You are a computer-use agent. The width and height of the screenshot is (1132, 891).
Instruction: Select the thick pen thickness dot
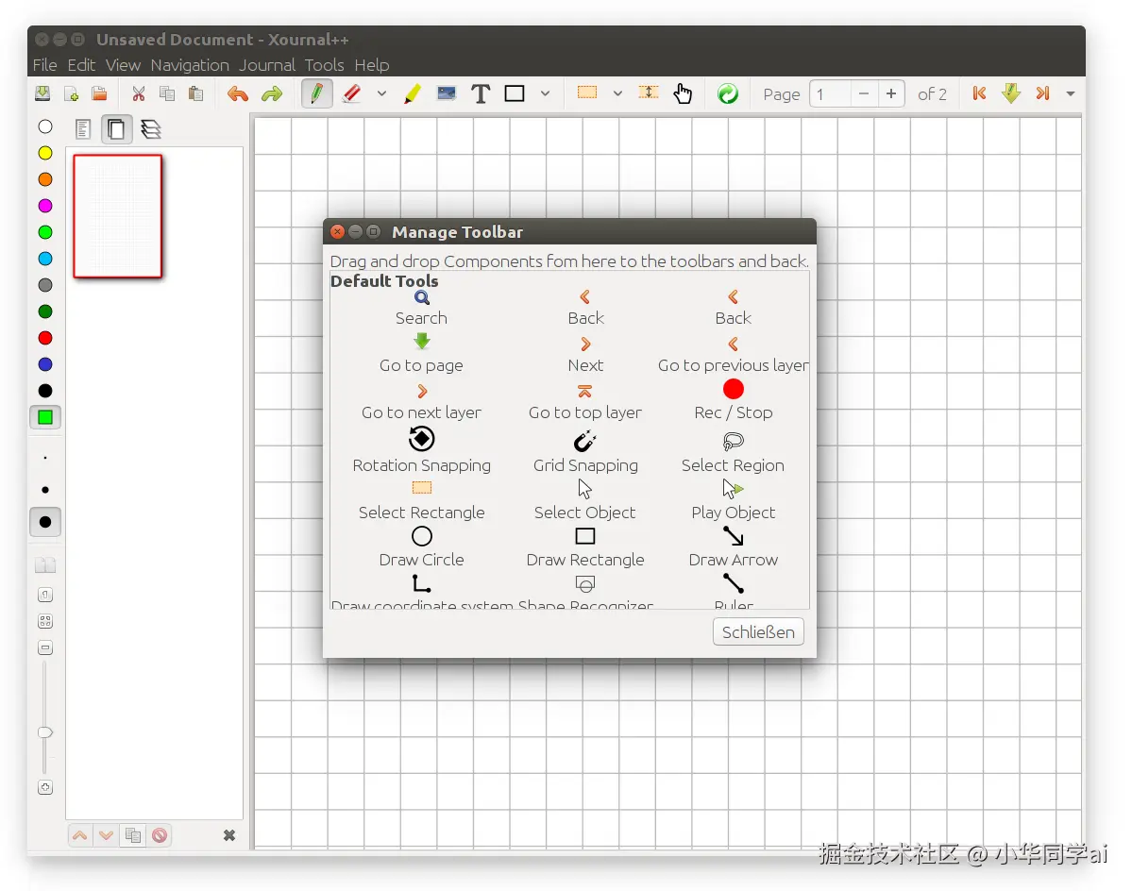pos(45,522)
